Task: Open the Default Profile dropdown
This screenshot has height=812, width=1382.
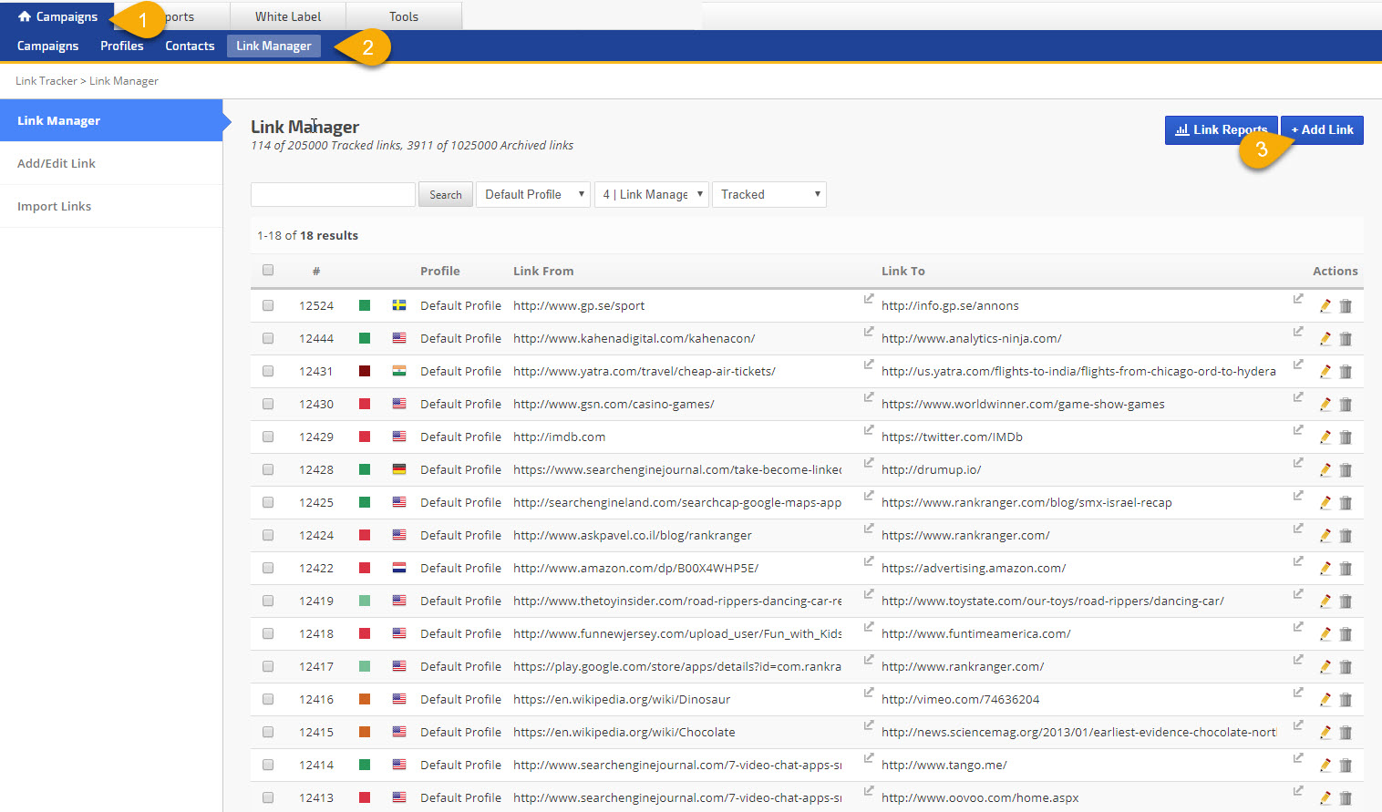Action: [533, 194]
